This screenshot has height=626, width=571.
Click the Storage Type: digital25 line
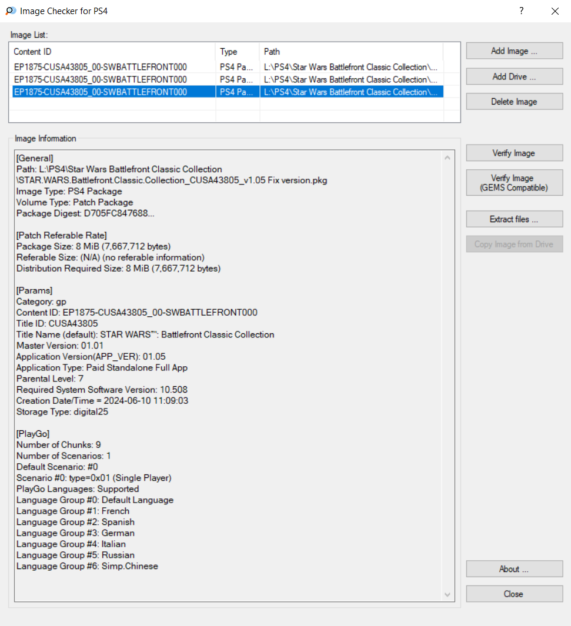(62, 411)
